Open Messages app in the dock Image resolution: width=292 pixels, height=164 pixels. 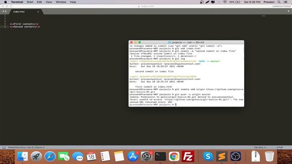78,156
